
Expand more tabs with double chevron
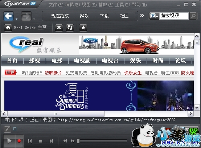142,16
